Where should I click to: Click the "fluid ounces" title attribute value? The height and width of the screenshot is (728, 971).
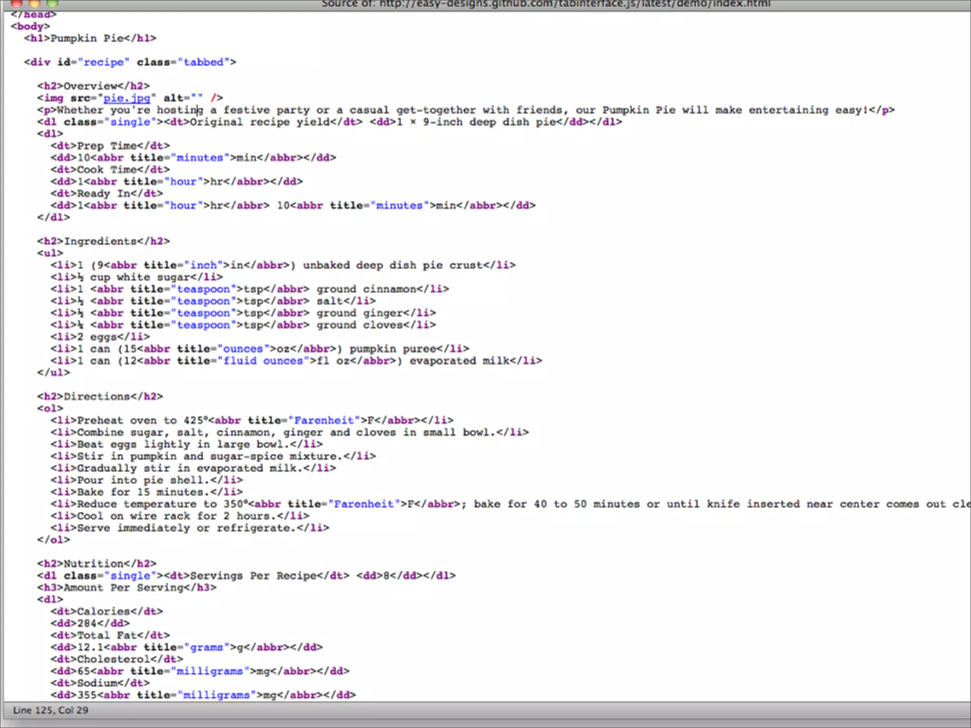(263, 361)
